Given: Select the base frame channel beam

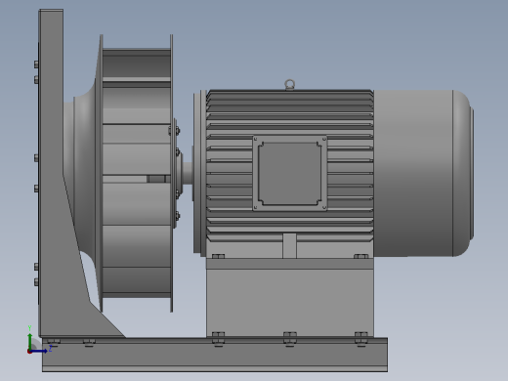Looking at the screenshot, I should pyautogui.click(x=215, y=355).
